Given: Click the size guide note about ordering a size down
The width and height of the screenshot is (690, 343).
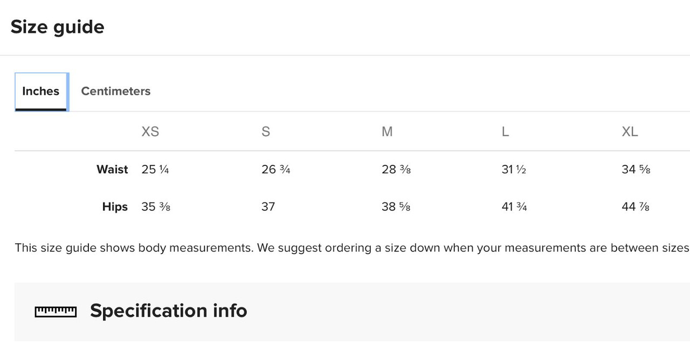Looking at the screenshot, I should pos(352,248).
